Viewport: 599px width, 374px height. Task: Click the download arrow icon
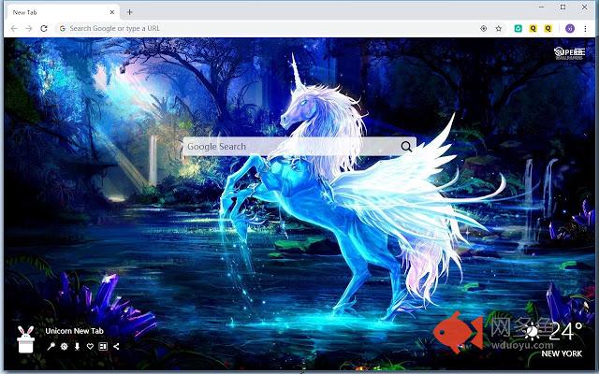[77, 346]
